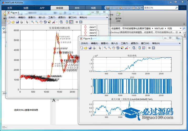
Task: Switch to 绘图 tab in MATLAB
Action: [x=26, y=8]
